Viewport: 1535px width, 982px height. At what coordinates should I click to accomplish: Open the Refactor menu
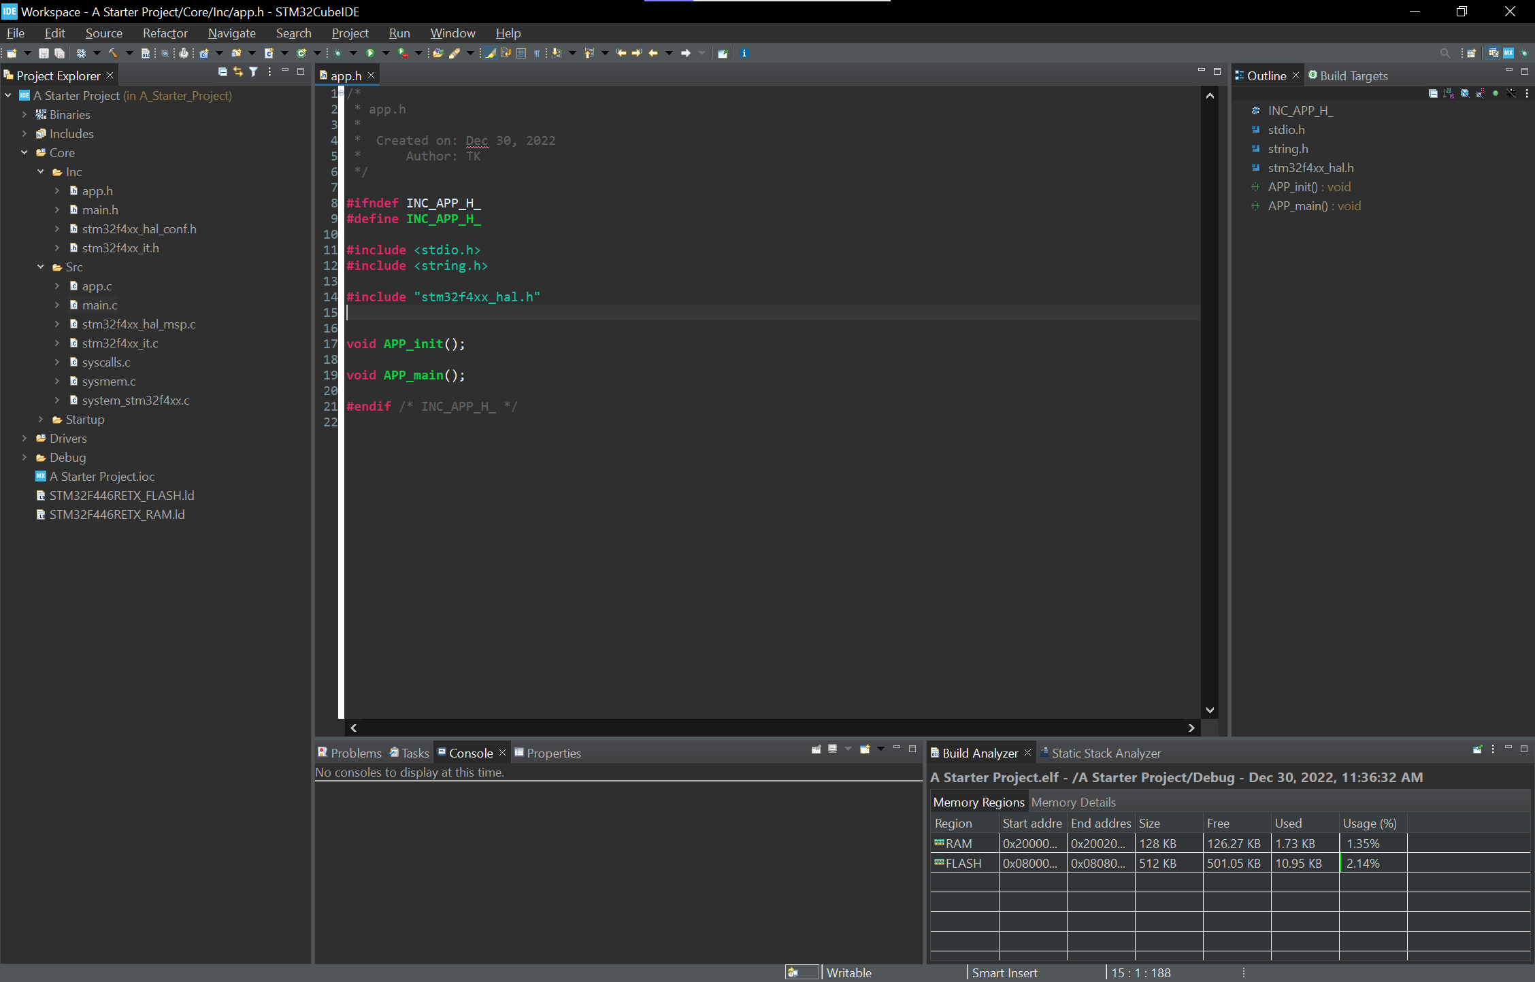click(165, 33)
